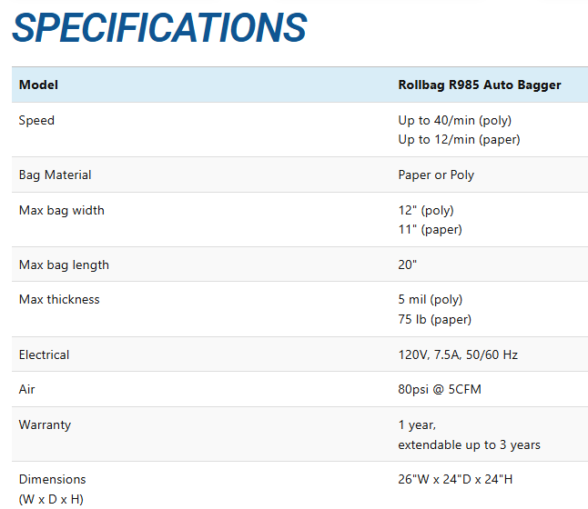Click the Warranty row label
This screenshot has width=588, height=509.
(x=45, y=424)
